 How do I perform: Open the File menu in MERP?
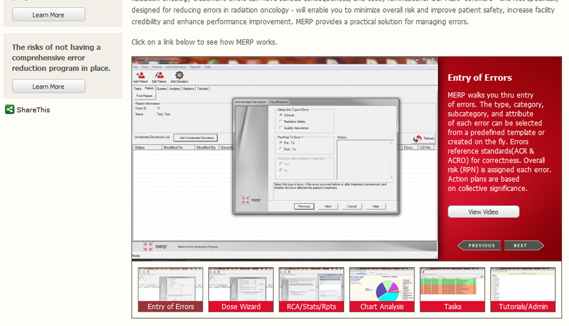click(135, 67)
